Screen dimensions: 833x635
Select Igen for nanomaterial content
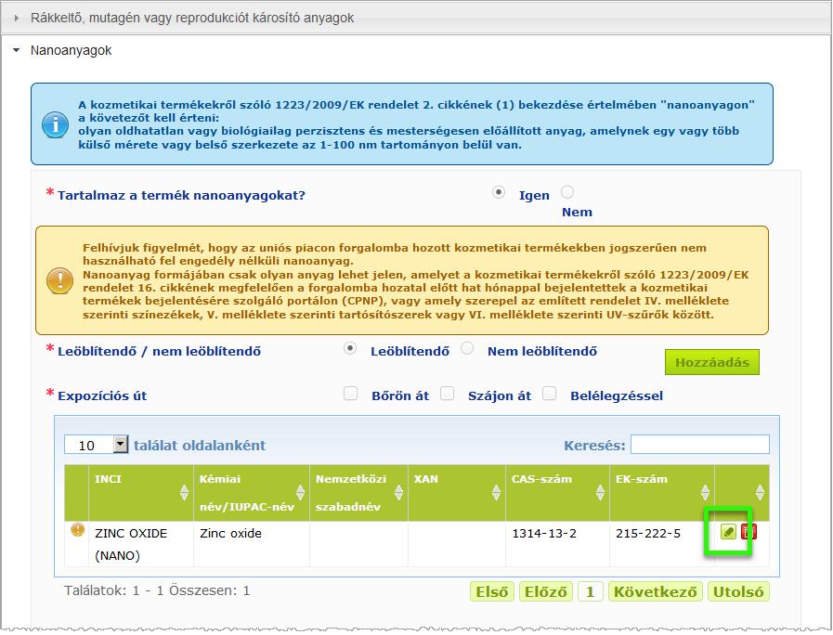click(x=499, y=192)
